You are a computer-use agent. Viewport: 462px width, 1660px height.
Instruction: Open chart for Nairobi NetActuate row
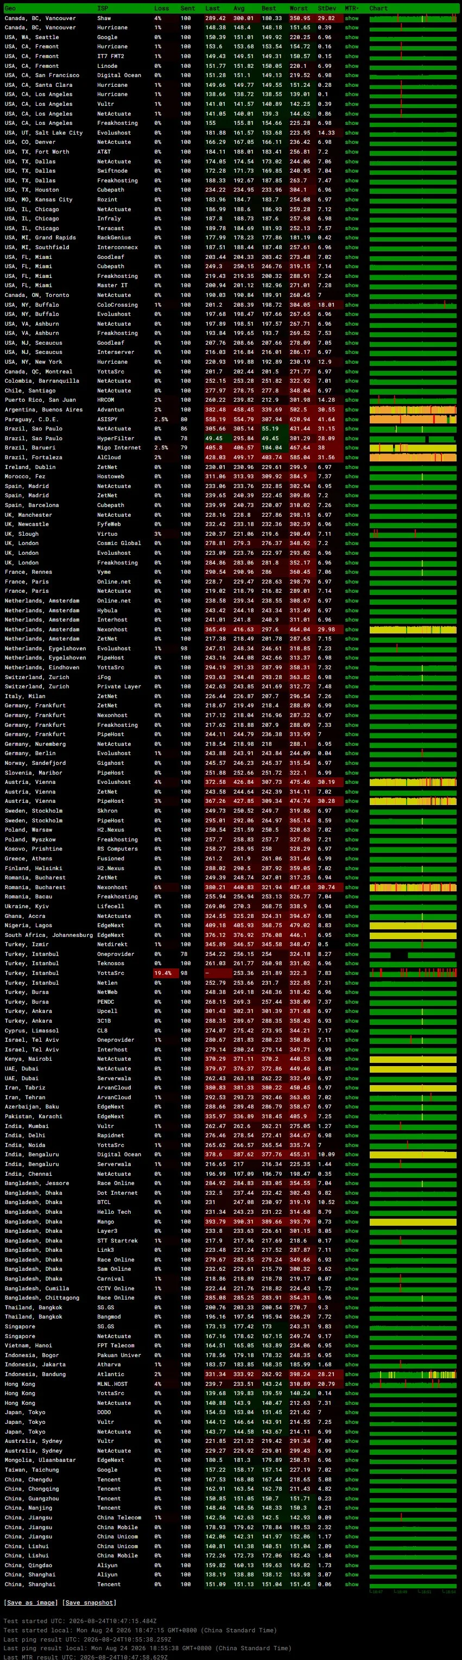pos(413,1059)
